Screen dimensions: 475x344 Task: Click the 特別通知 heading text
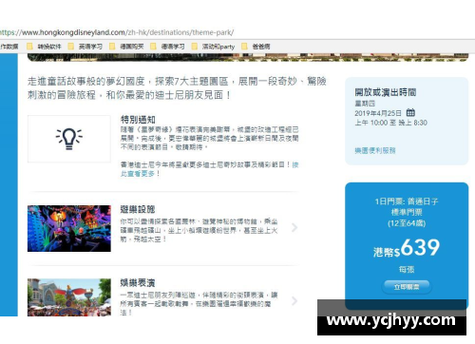pos(138,120)
